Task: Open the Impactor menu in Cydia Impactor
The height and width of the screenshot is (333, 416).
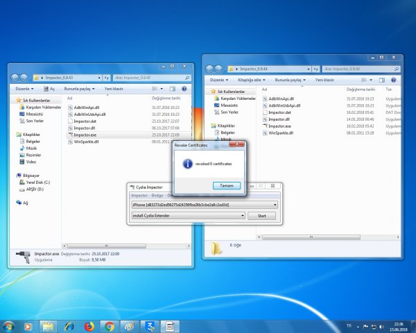Action: click(x=139, y=196)
